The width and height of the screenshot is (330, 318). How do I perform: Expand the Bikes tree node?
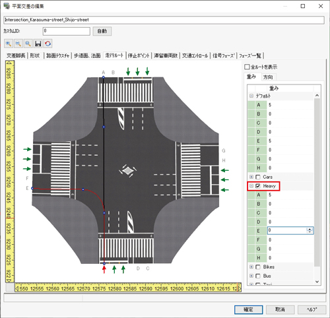(251, 267)
